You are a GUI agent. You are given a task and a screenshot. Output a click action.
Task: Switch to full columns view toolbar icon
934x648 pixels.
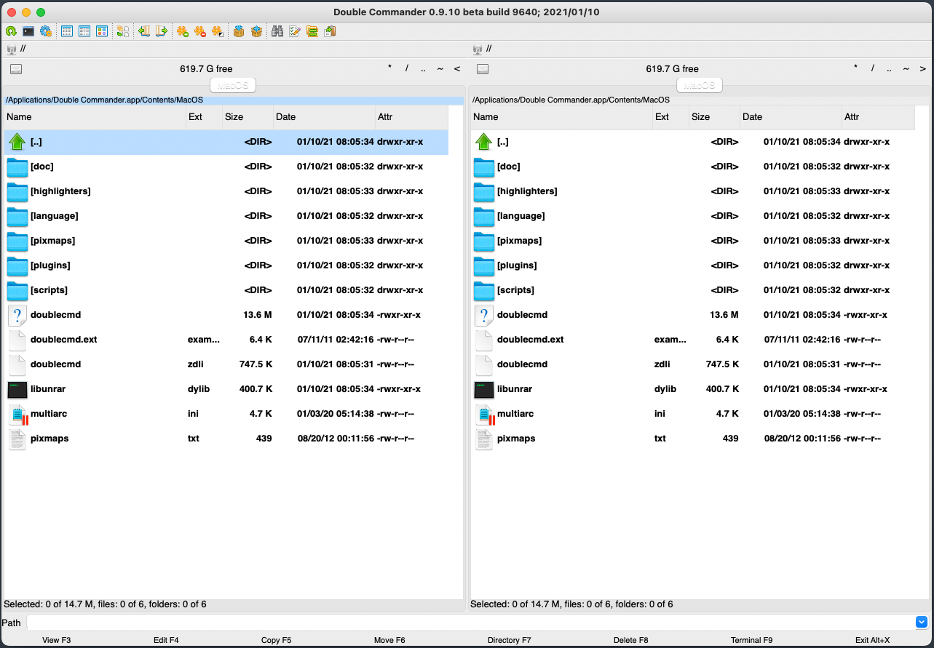pos(84,31)
